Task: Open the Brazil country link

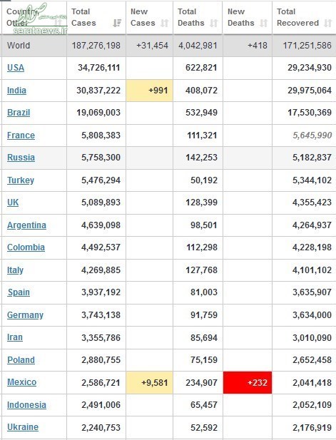Action: [x=19, y=113]
